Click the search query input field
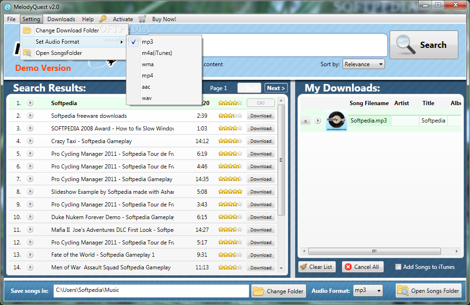470x305 pixels. point(295,45)
